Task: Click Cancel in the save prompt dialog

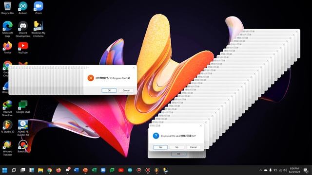Action: pyautogui.click(x=193, y=147)
